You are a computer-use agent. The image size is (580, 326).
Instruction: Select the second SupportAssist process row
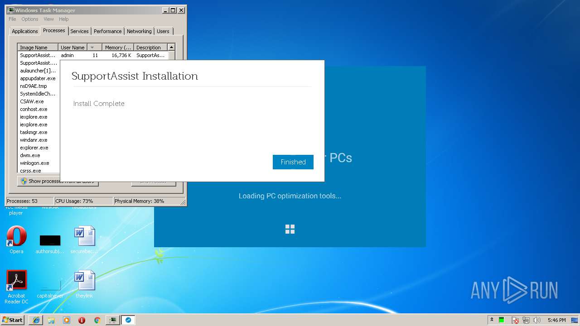(x=39, y=63)
